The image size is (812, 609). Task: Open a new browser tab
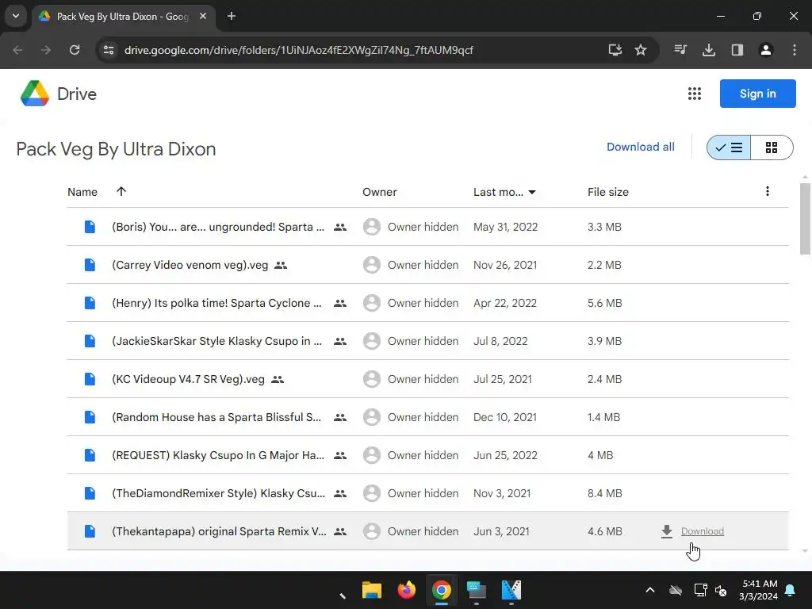click(232, 16)
